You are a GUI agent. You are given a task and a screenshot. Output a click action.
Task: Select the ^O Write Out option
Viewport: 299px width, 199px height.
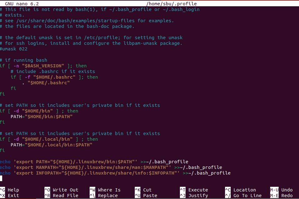tap(61, 190)
